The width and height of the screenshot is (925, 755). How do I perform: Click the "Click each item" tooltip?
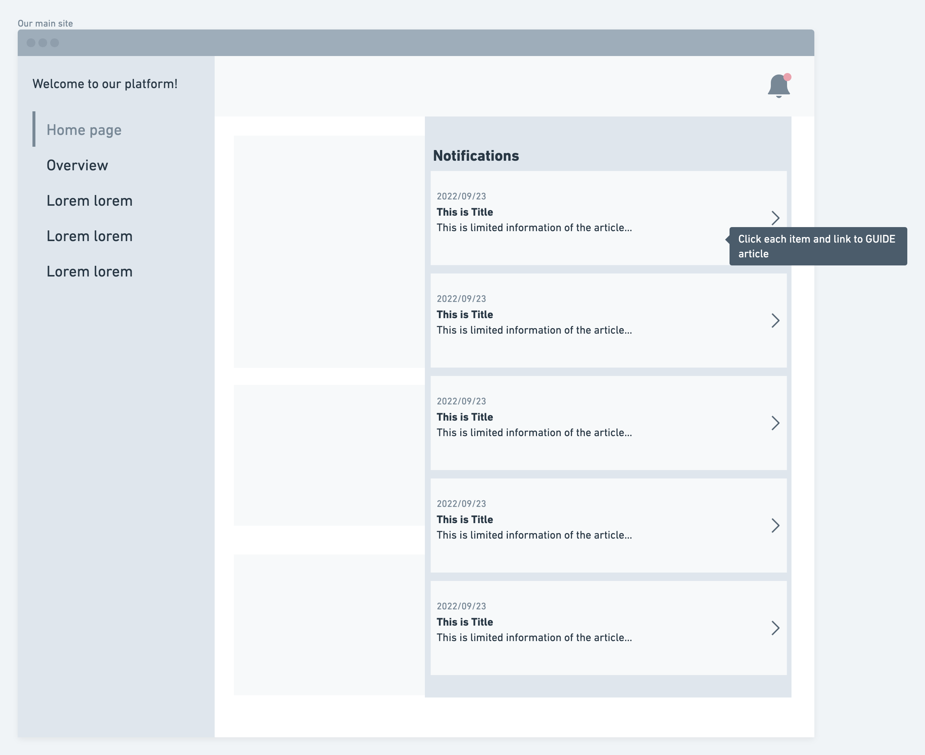(818, 246)
